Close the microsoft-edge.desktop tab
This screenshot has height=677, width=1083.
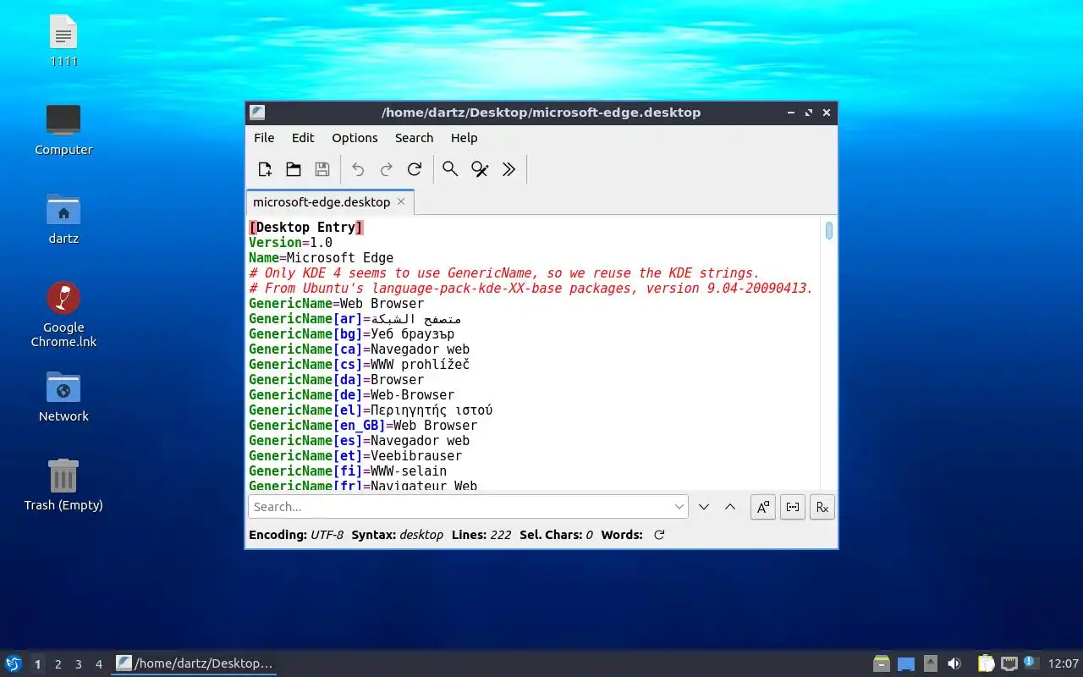click(x=401, y=201)
